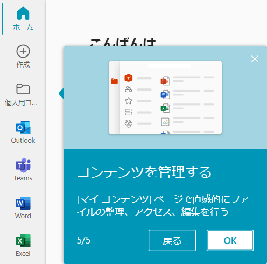Click the 5/5 step indicator text
The image size is (267, 264).
pyautogui.click(x=83, y=240)
